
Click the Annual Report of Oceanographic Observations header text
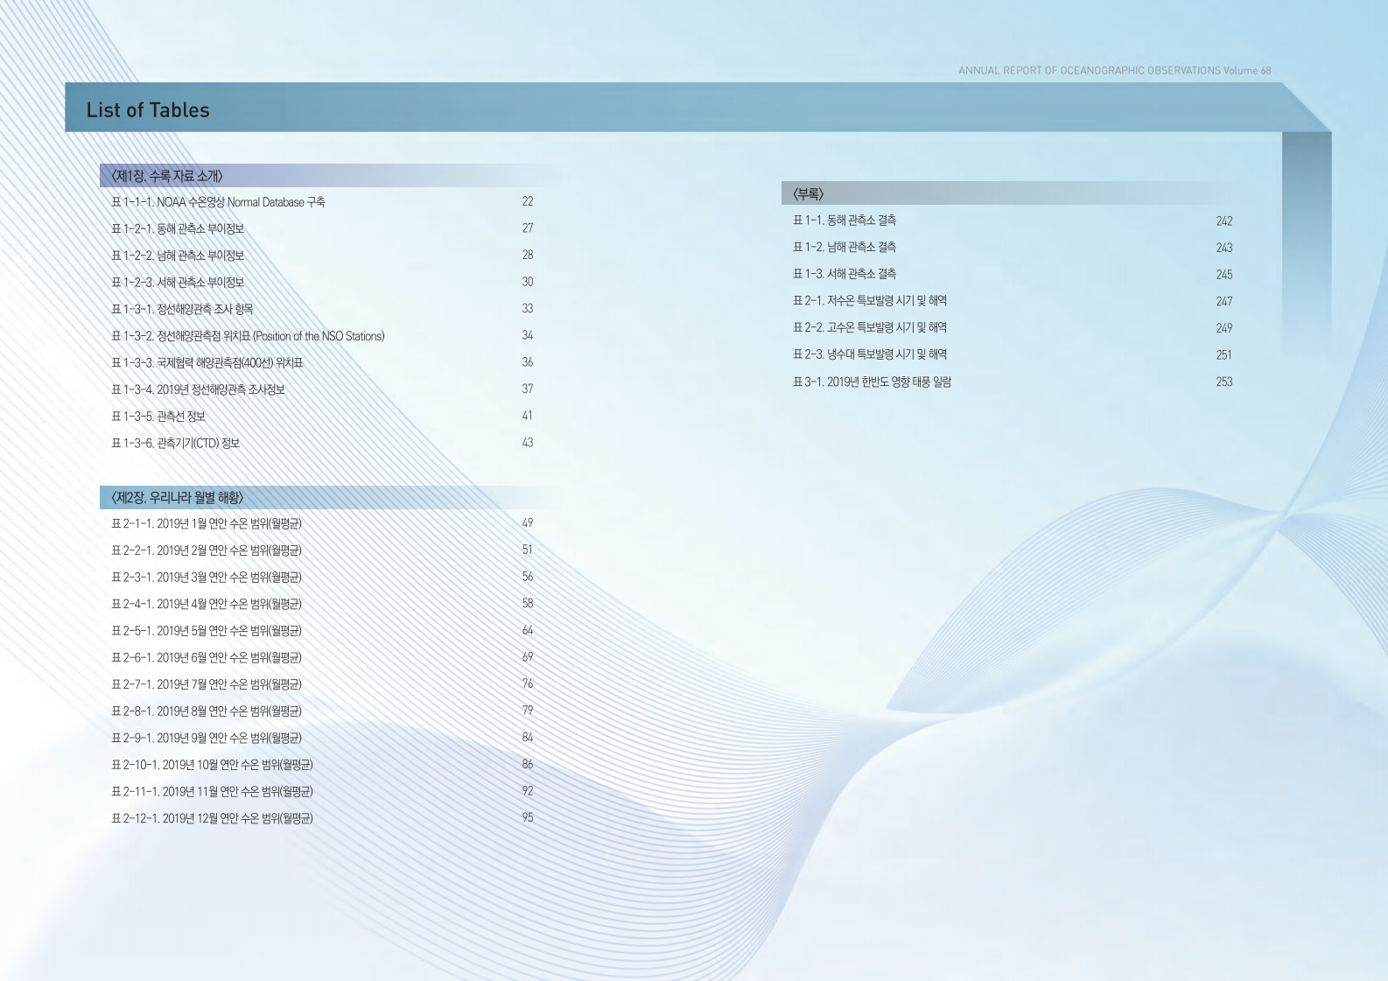click(1114, 70)
